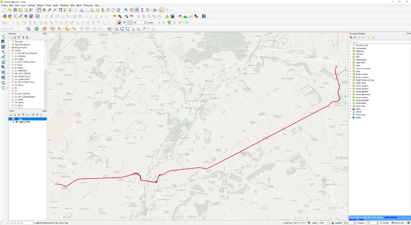Screen dimensions: 411x225
Task: Open the Vector menu
Action: point(48,5)
